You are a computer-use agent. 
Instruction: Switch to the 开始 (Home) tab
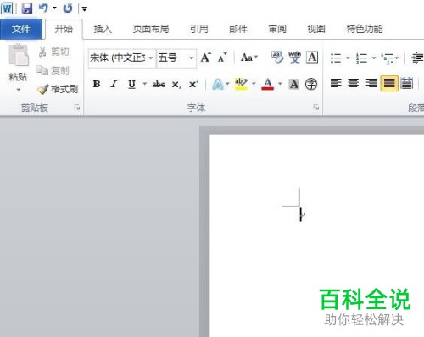coord(64,29)
